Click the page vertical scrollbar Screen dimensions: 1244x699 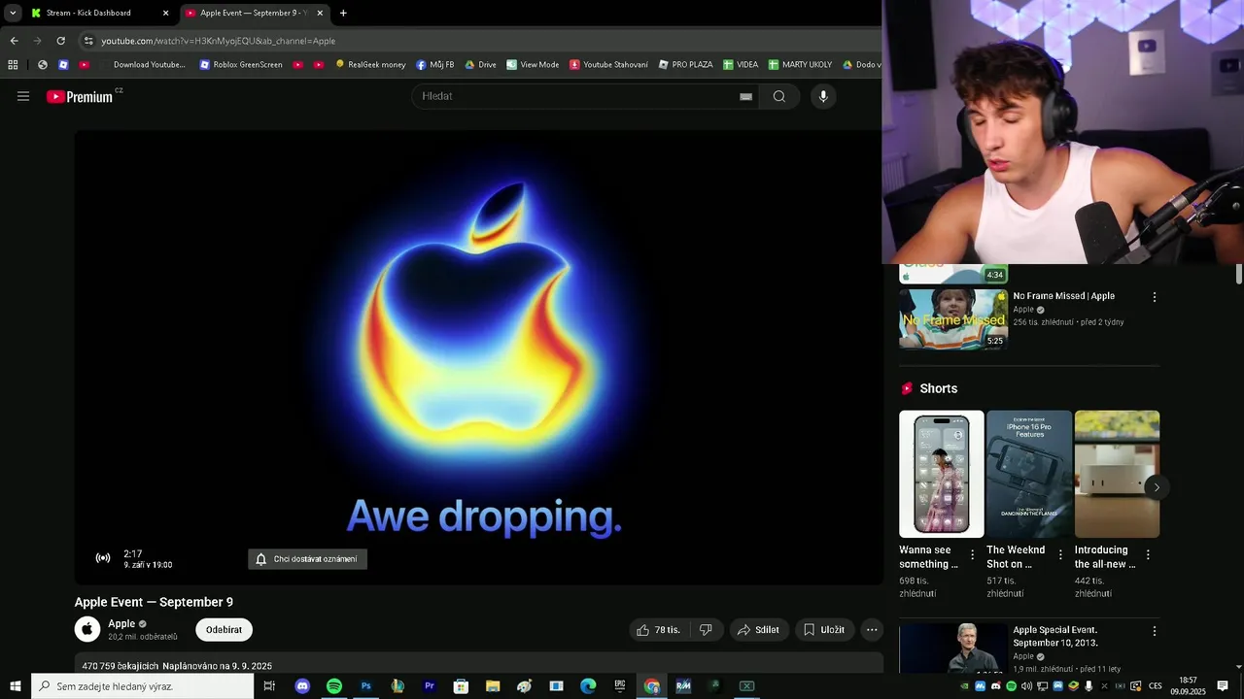pos(1238,274)
